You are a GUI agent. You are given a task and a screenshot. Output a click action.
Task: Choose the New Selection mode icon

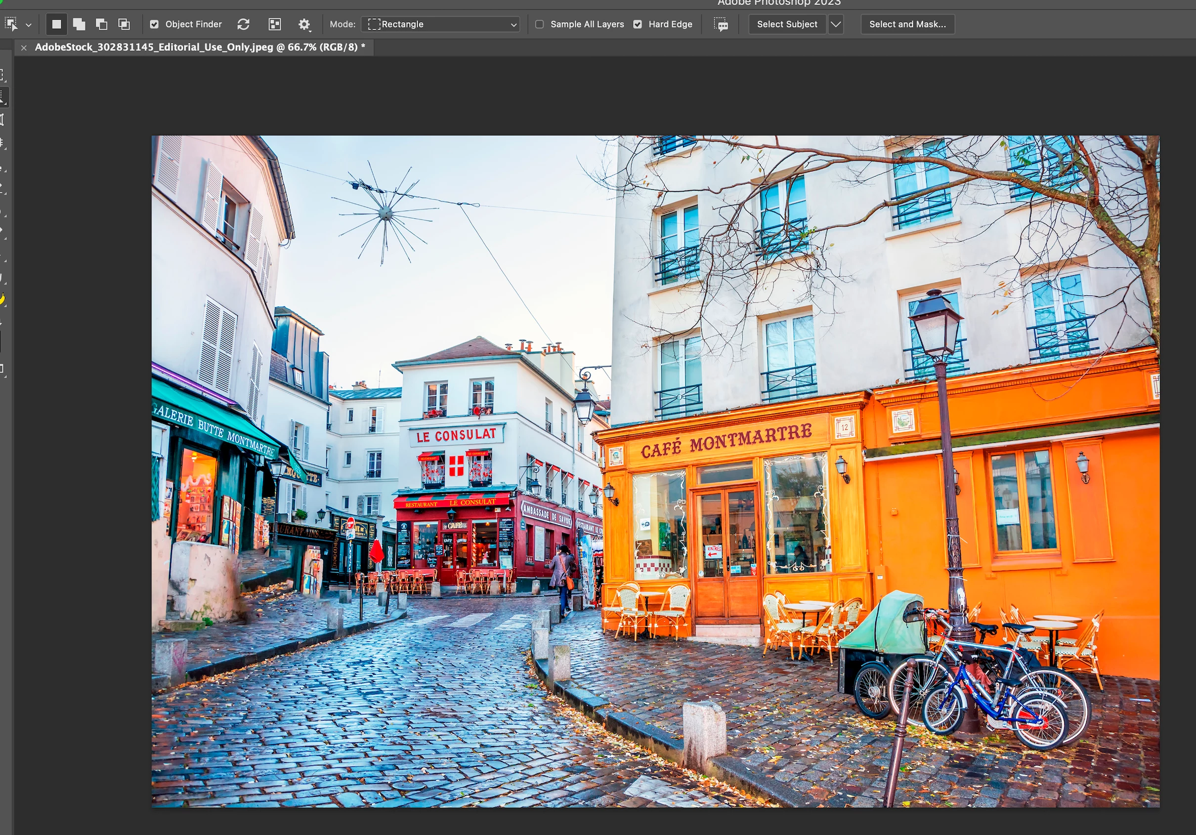[57, 24]
